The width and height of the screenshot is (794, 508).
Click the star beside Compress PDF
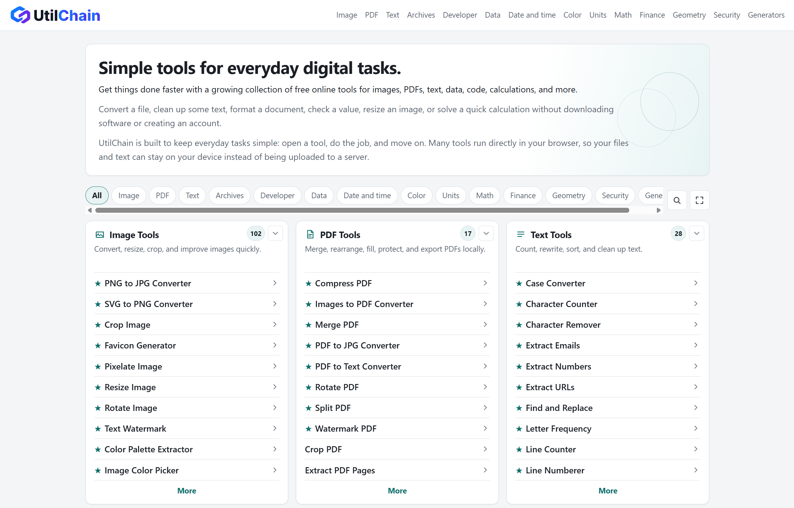(x=309, y=283)
